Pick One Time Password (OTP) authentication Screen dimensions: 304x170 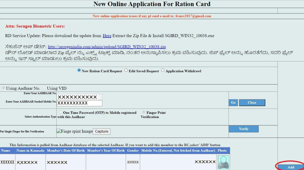click(x=60, y=112)
